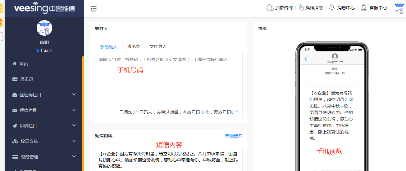The image size is (406, 171).
Task: Expand the 财务管理 submenu chevron
Action: pyautogui.click(x=74, y=156)
